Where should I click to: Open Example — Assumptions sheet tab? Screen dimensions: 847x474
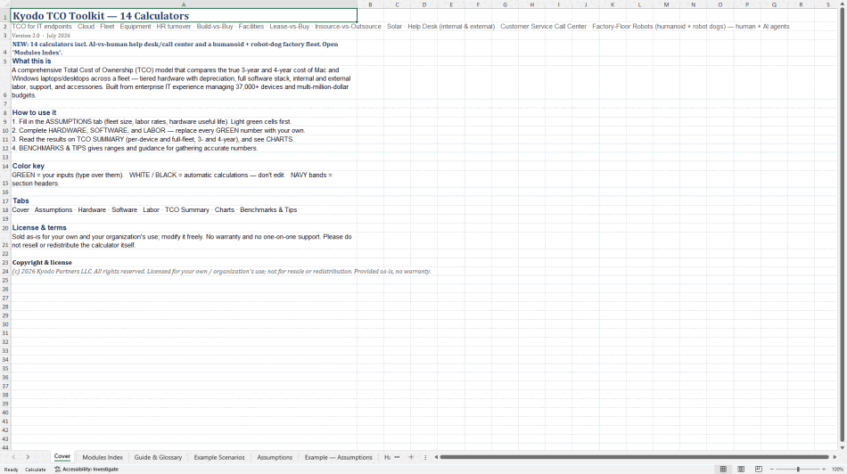[x=338, y=457]
